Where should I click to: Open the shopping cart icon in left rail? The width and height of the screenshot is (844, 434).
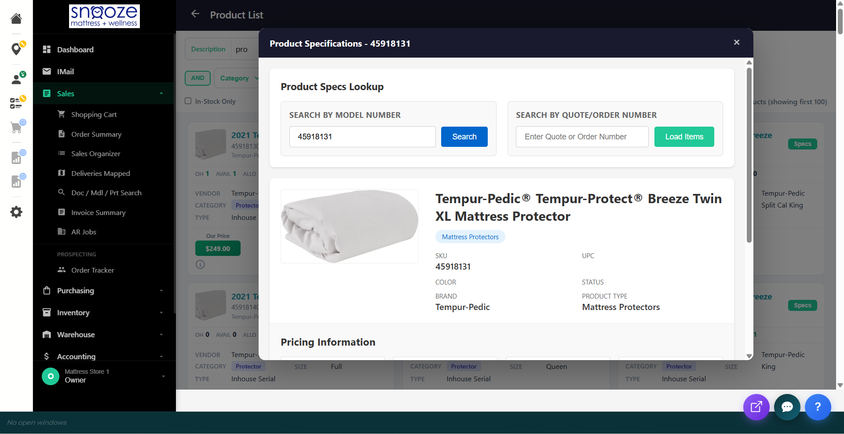click(17, 127)
